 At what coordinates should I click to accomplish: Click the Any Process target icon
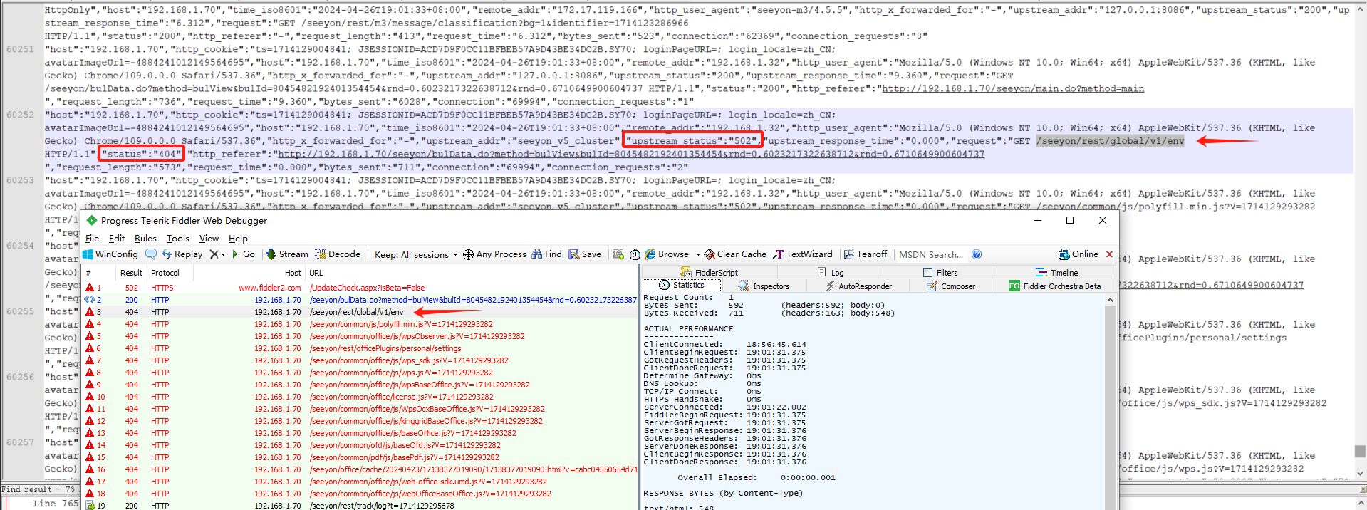[468, 254]
